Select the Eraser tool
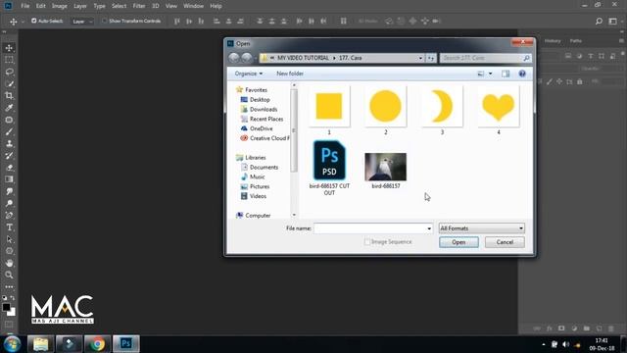627x353 pixels. click(9, 168)
